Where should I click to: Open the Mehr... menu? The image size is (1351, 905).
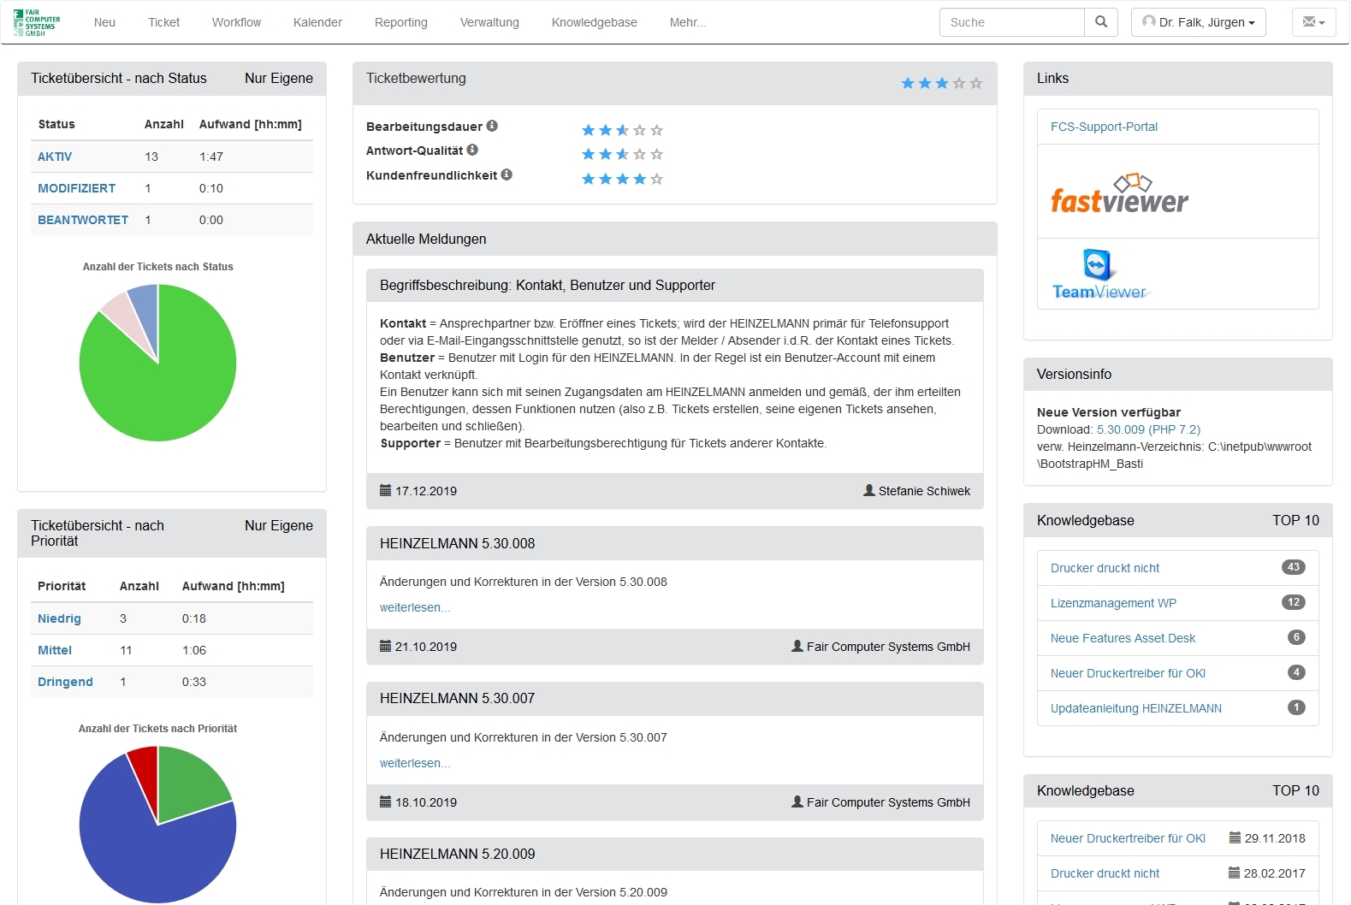(x=688, y=22)
